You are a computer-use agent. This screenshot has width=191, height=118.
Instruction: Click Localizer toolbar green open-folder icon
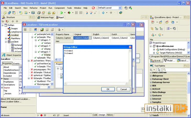click(x=42, y=30)
